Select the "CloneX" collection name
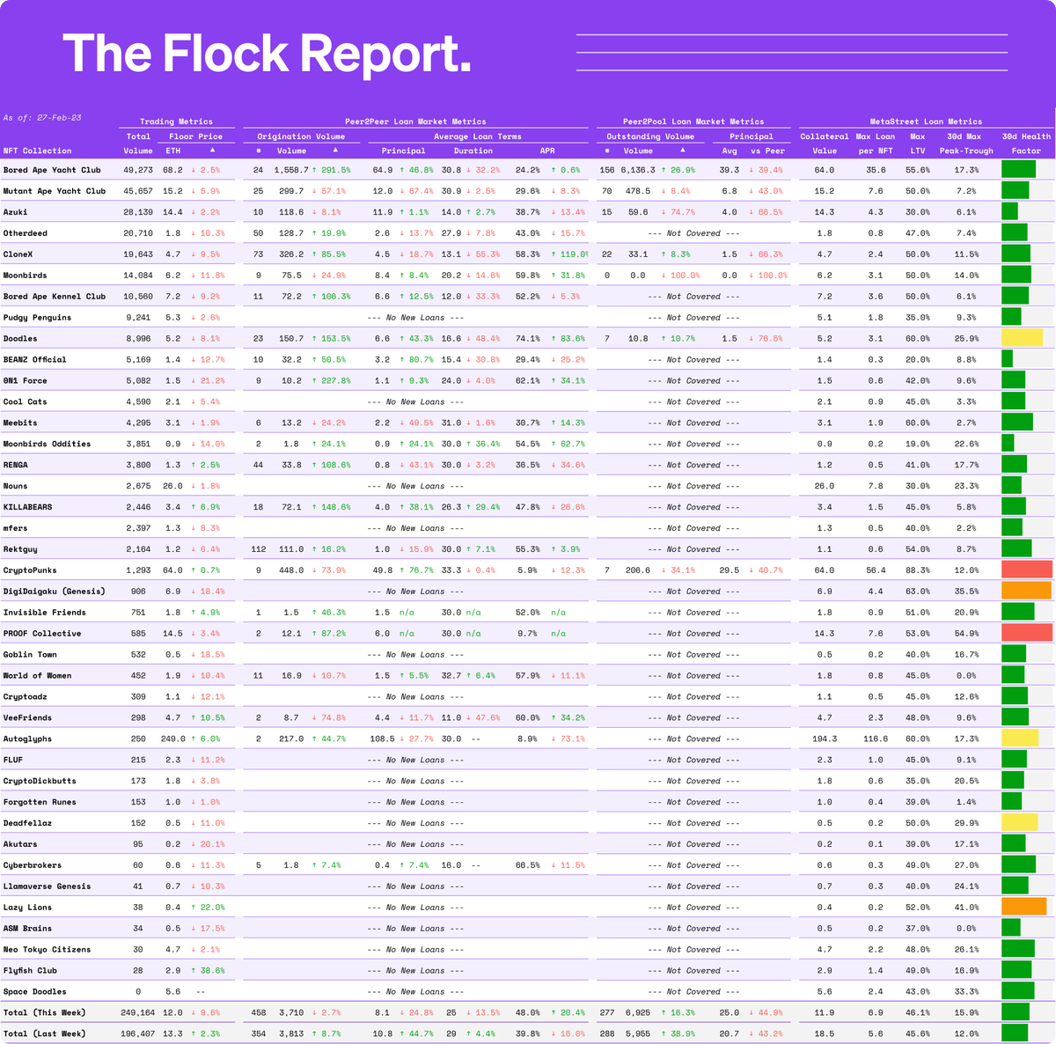 (18, 254)
